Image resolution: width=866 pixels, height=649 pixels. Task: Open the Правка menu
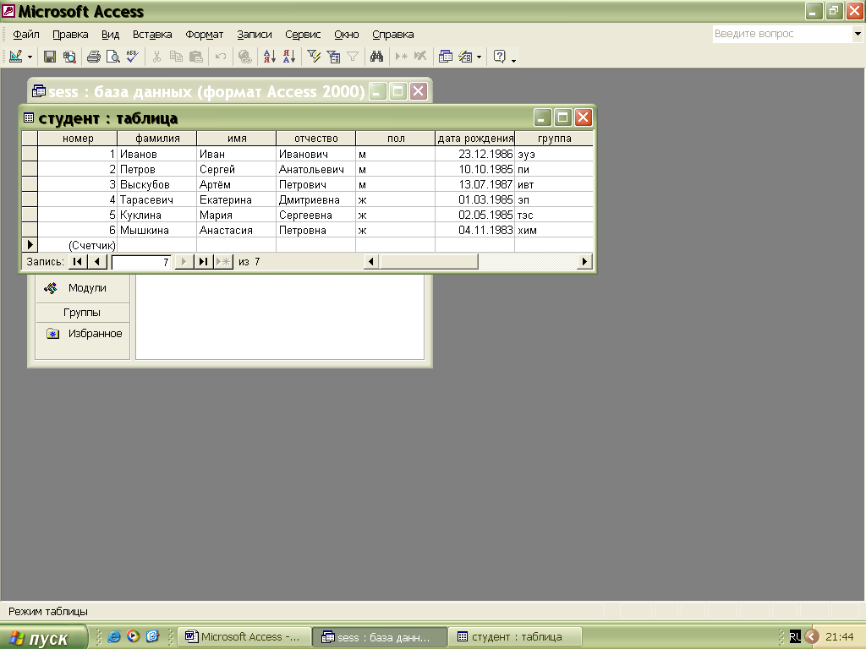coord(70,34)
